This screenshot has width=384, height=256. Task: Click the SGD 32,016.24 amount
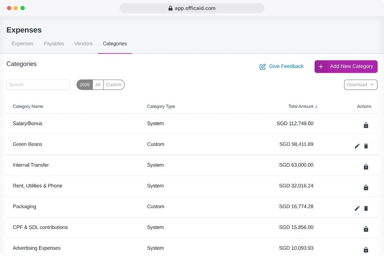pyautogui.click(x=296, y=186)
